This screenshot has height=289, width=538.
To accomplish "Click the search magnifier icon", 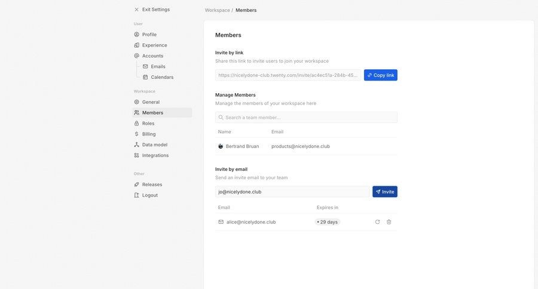I will pos(221,117).
